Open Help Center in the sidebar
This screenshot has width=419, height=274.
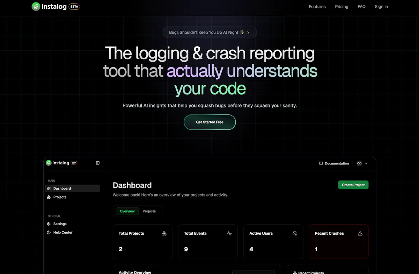click(73, 232)
